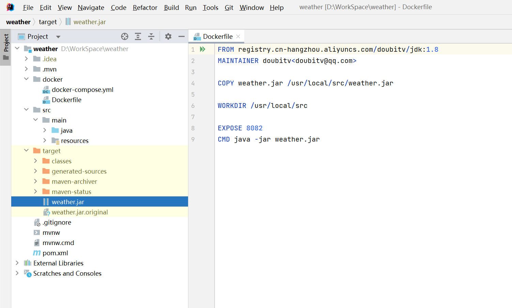
Task: Click the Collapse All icon in Project panel
Action: (151, 36)
